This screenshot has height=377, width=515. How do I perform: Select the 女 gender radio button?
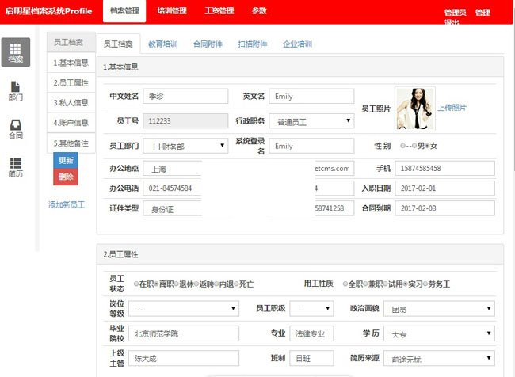pos(429,146)
